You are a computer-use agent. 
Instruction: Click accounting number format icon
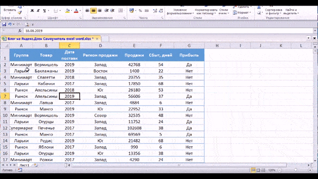tap(131, 11)
